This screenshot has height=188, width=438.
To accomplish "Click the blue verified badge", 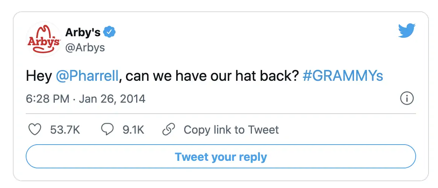I will point(110,32).
